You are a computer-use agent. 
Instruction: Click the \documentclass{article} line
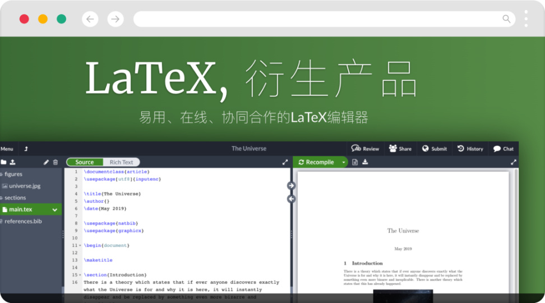click(x=117, y=172)
